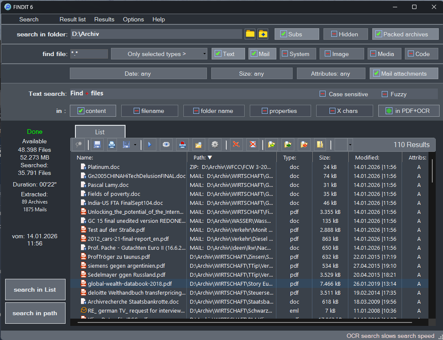
Task: Click the horizontal scrollbar below the results
Action: [x=244, y=322]
